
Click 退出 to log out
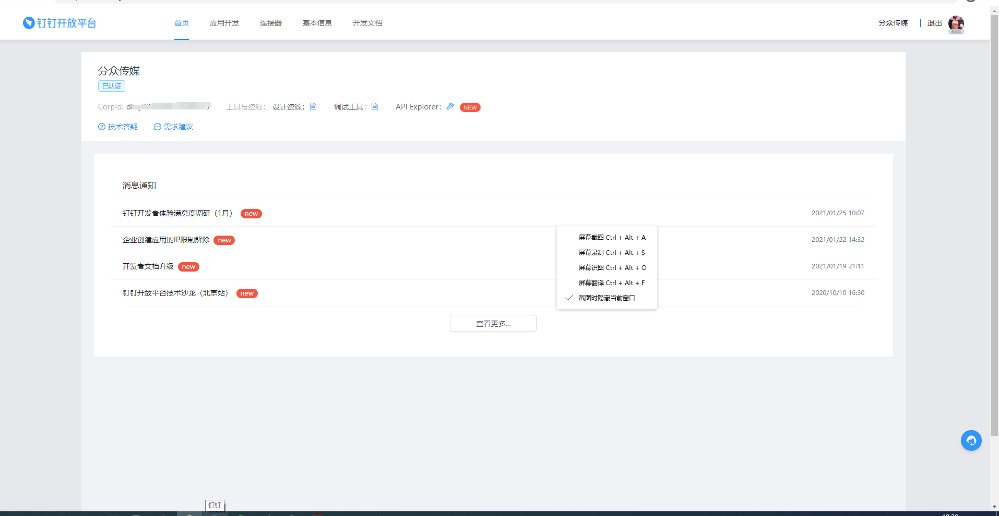tap(934, 23)
